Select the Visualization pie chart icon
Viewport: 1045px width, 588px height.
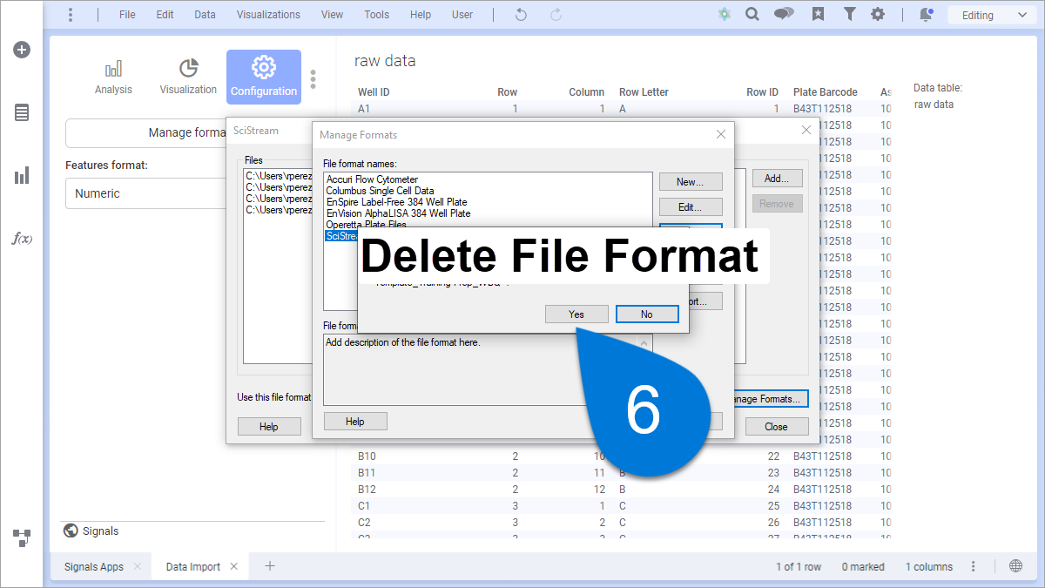coord(188,78)
